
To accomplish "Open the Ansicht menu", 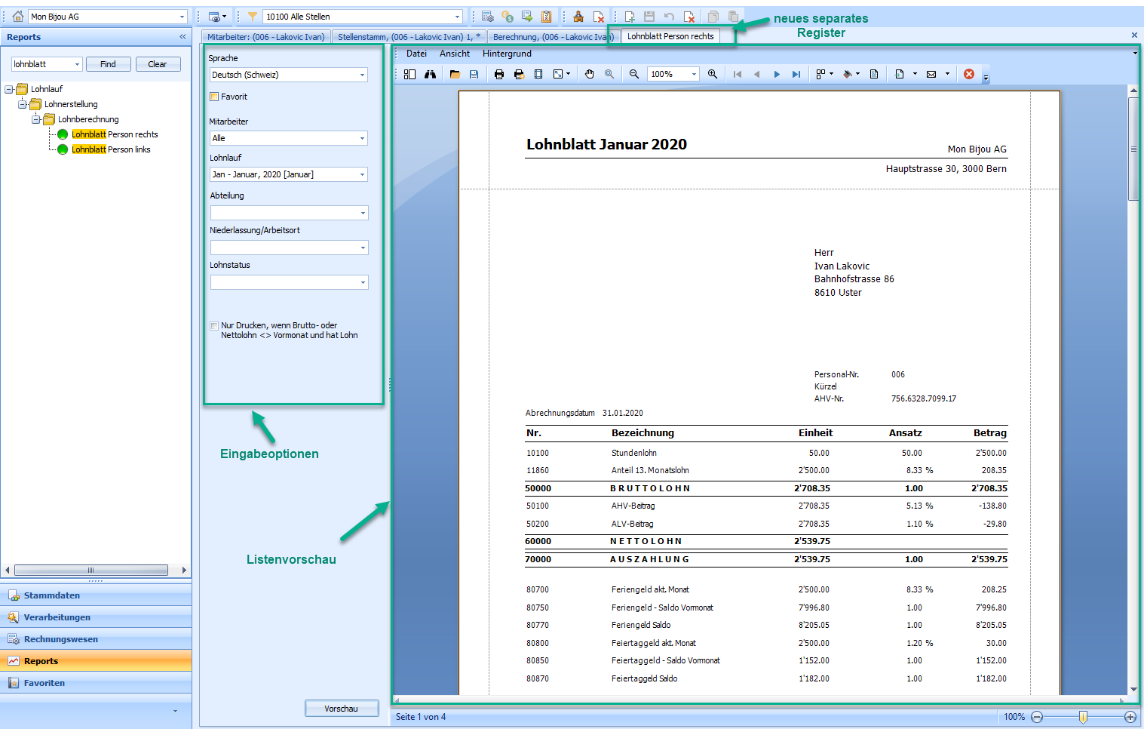I will pos(454,54).
